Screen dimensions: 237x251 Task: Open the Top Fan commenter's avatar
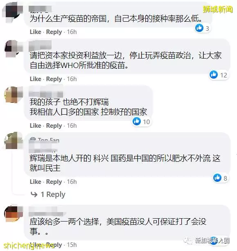point(14,140)
